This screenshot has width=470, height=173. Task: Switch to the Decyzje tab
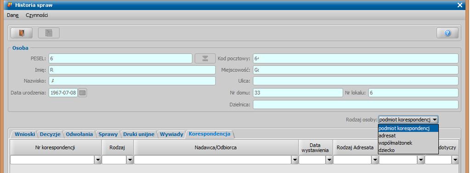(51, 135)
